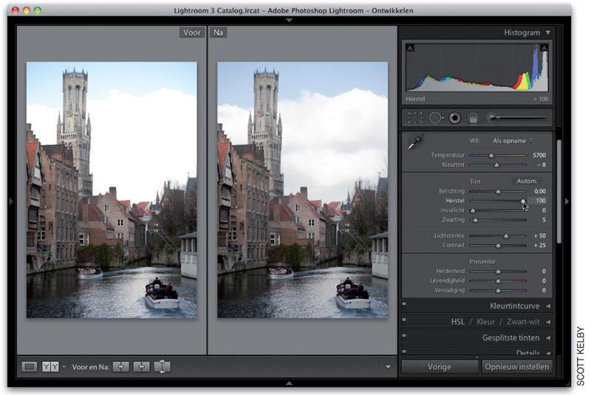Click the Autom. tone button
591x395 pixels.
point(527,181)
